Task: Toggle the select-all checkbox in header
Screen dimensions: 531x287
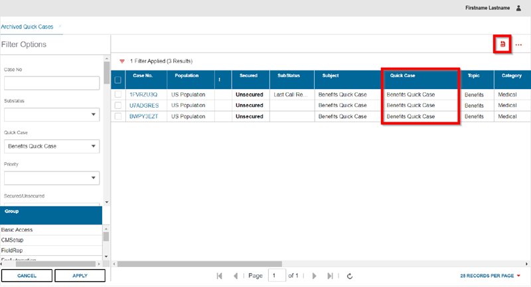Action: (118, 80)
